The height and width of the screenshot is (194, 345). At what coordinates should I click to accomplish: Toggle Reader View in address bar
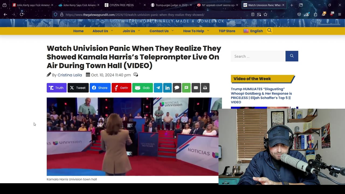(x=253, y=15)
